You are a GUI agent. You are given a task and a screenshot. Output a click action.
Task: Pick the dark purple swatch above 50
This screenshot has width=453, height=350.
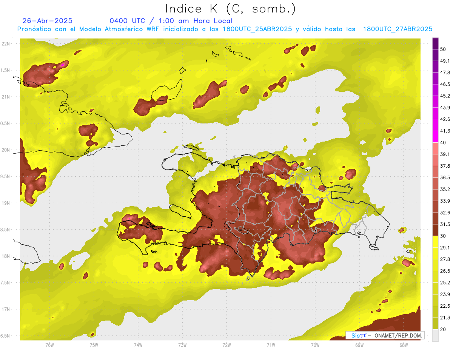(435, 43)
